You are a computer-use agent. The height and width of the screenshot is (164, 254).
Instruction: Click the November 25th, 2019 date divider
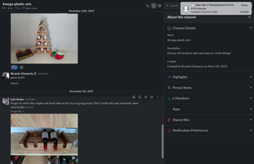tap(81, 11)
